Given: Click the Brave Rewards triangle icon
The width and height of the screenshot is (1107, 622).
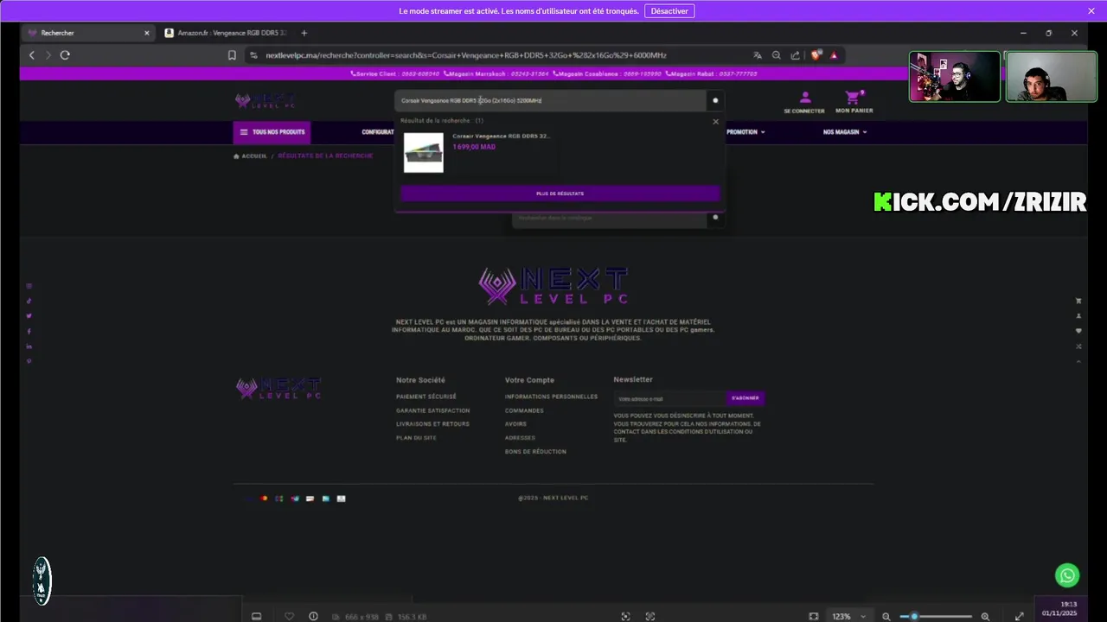Looking at the screenshot, I should tap(834, 55).
